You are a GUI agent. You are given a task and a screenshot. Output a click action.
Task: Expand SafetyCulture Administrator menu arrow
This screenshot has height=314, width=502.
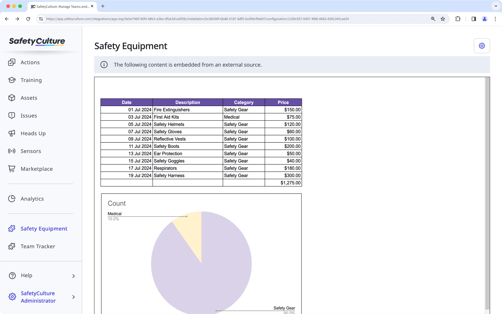[x=74, y=297]
